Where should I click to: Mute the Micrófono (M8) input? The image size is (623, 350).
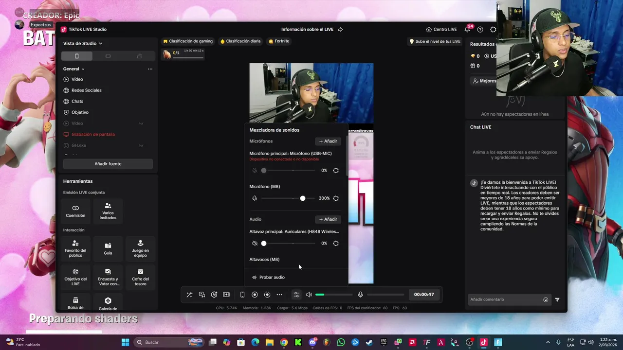(x=255, y=198)
